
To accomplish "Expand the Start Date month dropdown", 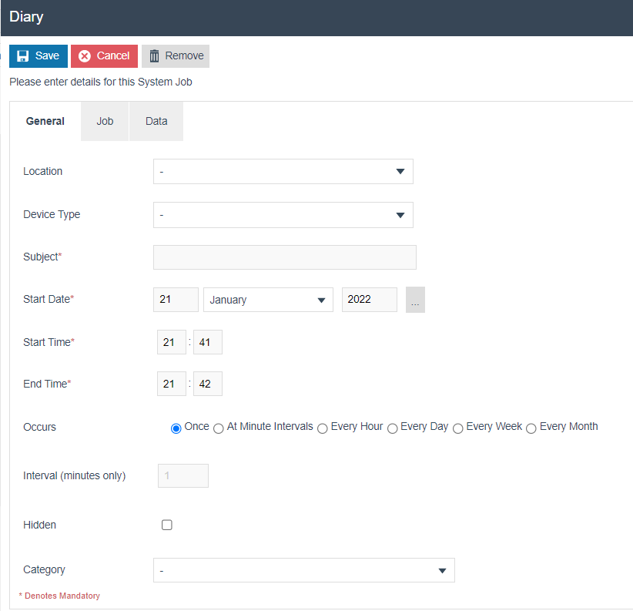I will [x=267, y=300].
